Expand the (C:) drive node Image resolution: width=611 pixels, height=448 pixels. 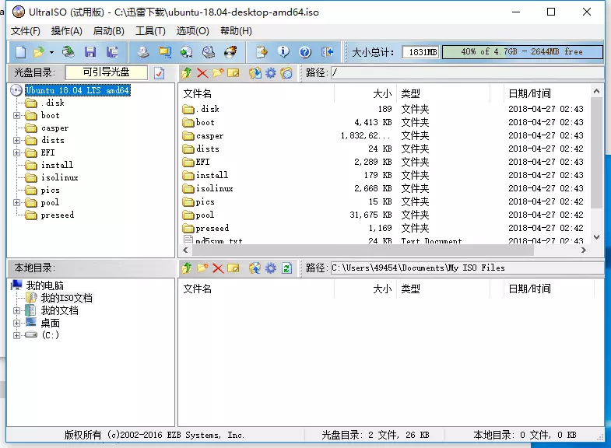16,335
